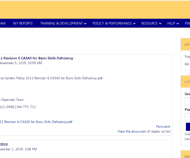Select the Help menu label
Screen dimensions: 190x158
tap(171, 23)
